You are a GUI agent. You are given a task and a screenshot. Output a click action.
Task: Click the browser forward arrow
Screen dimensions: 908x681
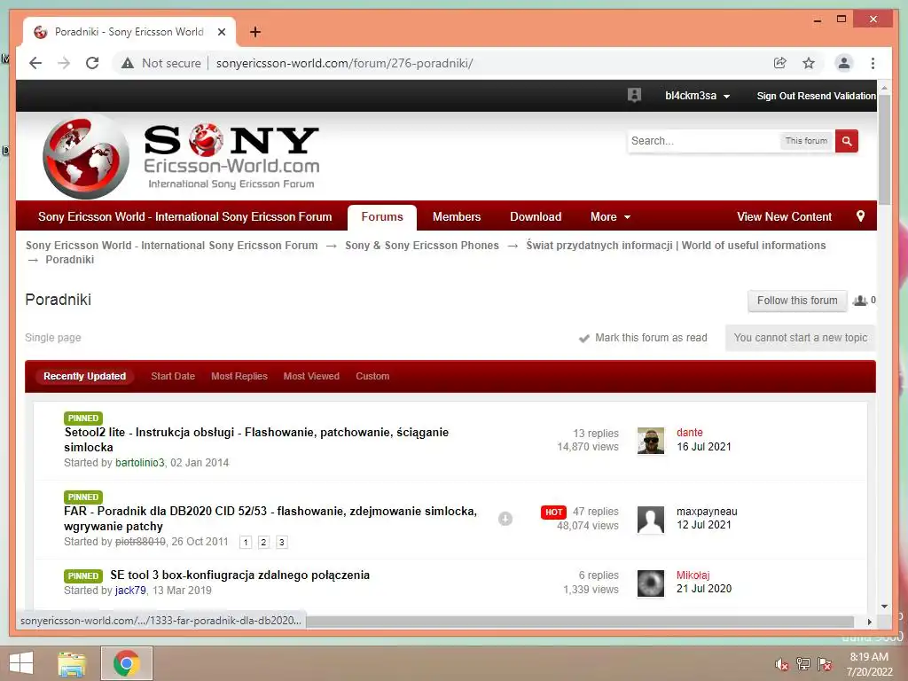64,63
